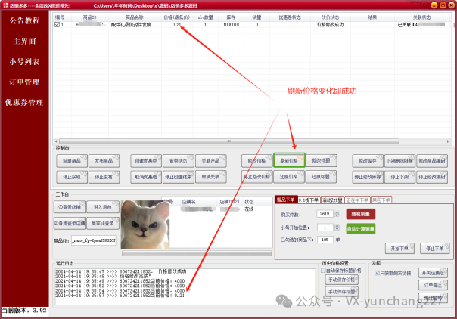Click the 修改标题 button

(x=322, y=161)
